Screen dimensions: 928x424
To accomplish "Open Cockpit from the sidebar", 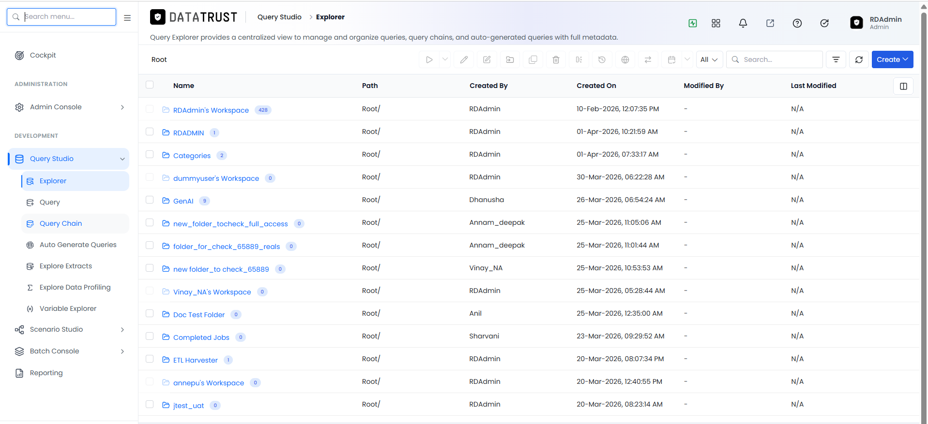I will 43,56.
